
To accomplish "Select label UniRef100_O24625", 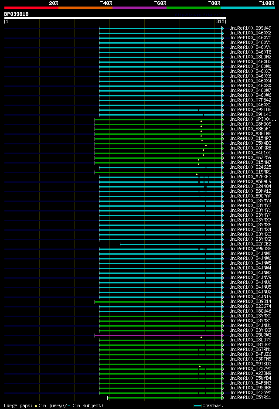I will pos(250,167).
